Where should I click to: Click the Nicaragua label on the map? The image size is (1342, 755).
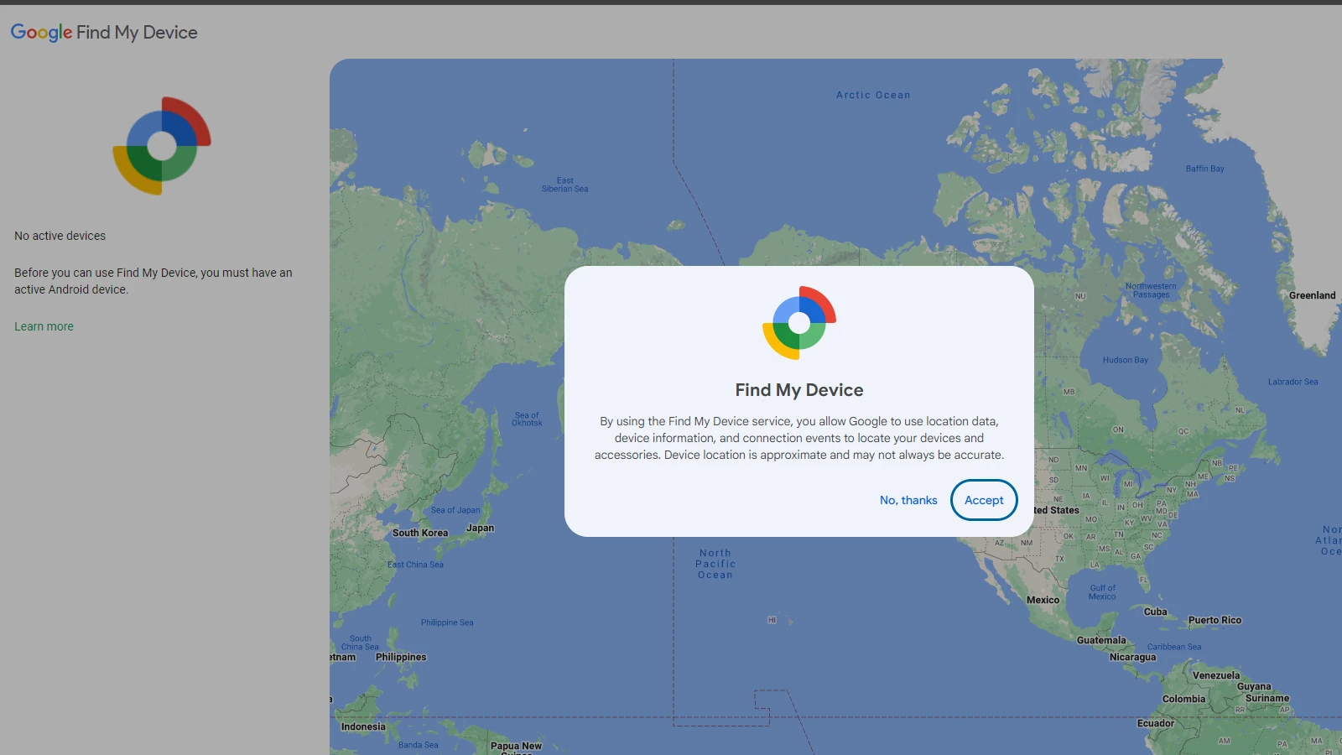click(1133, 657)
